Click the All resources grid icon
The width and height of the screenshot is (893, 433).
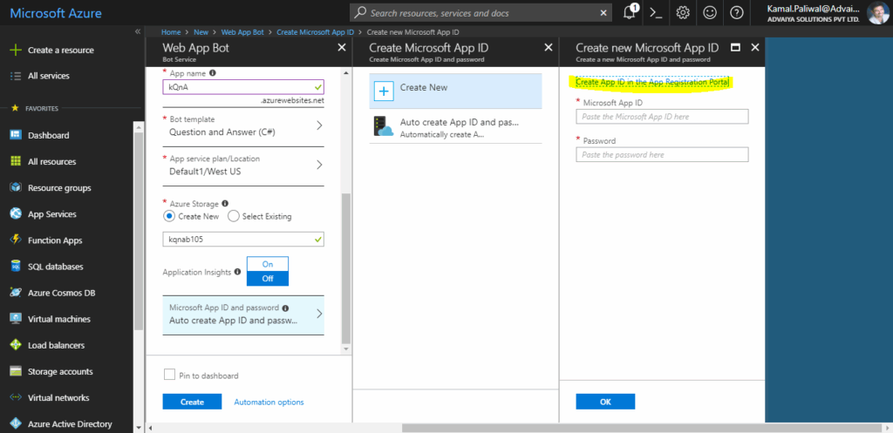pyautogui.click(x=16, y=161)
